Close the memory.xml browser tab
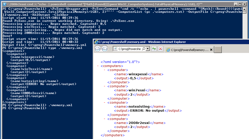249x139 pixels. point(211,50)
